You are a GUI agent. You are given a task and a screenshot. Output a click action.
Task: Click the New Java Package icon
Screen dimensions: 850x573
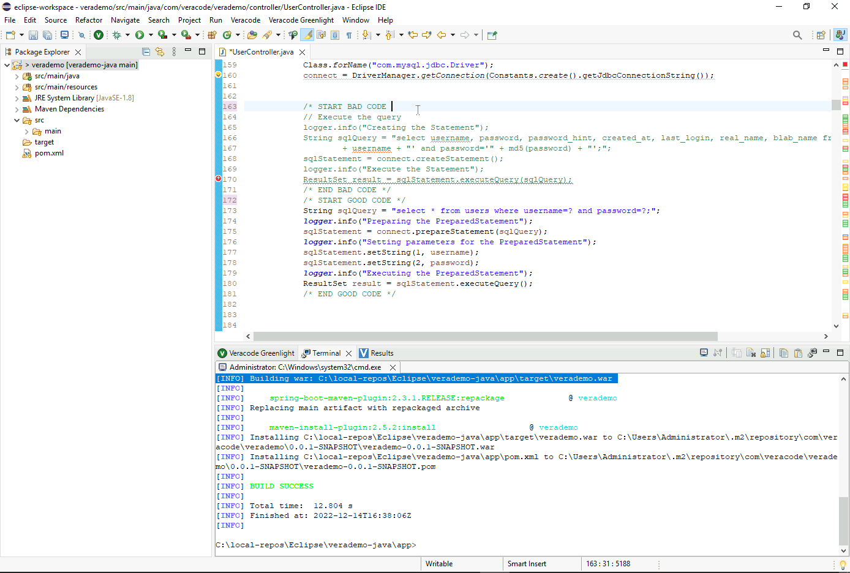(213, 35)
